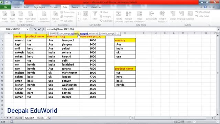
Task: Open the Insert Function fx icon
Action: click(x=43, y=29)
